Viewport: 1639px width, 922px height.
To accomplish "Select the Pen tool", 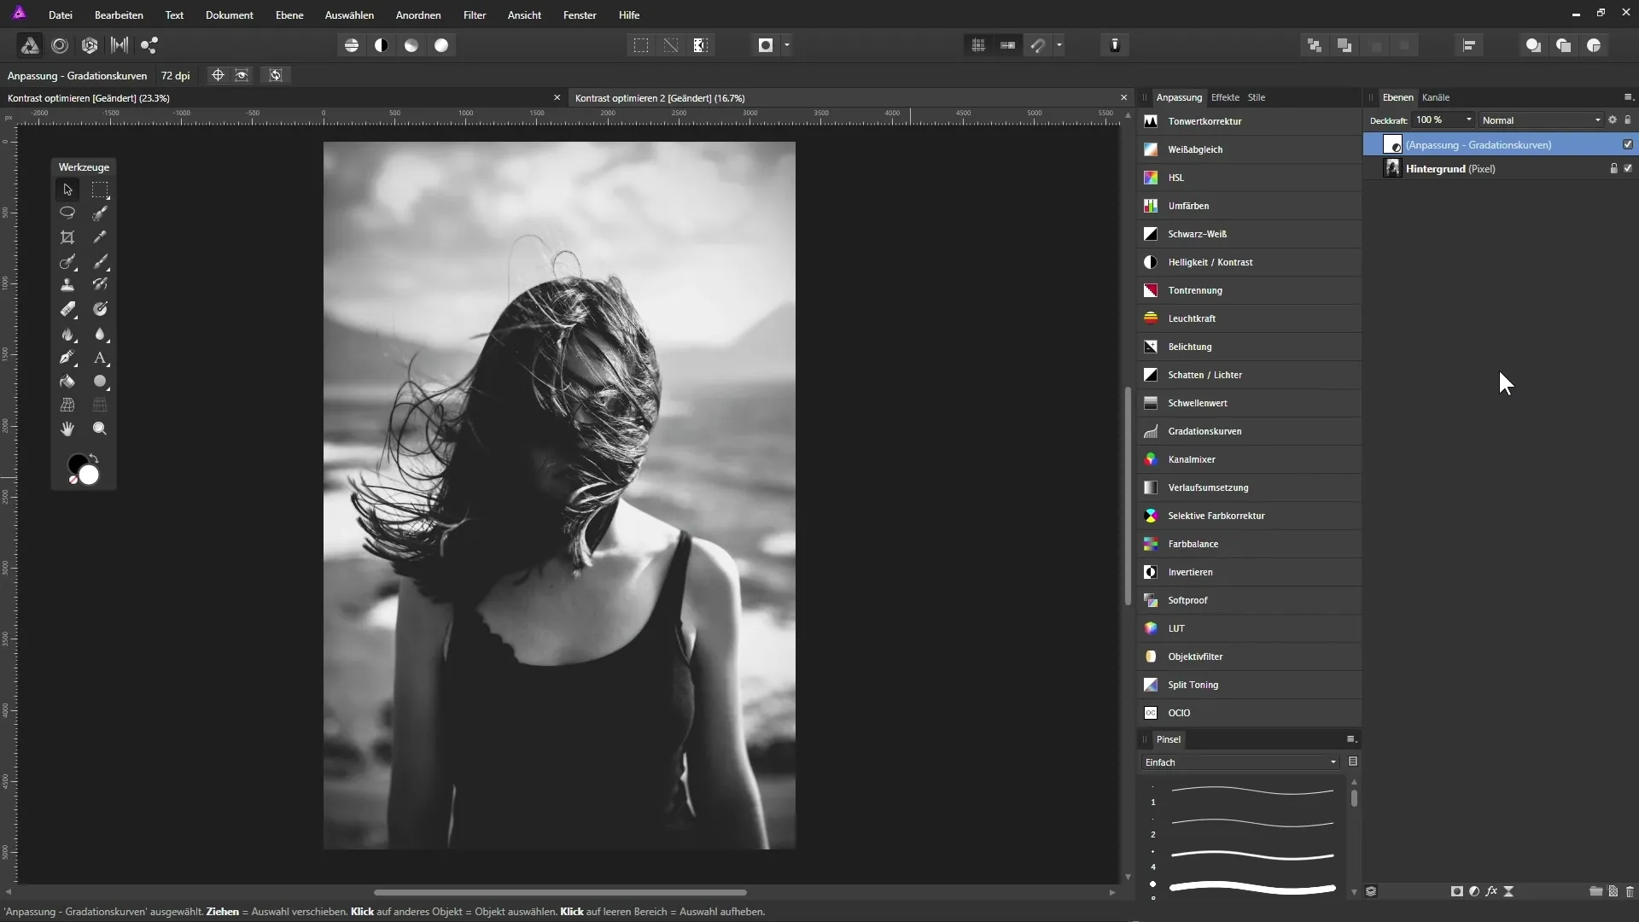I will 67,358.
